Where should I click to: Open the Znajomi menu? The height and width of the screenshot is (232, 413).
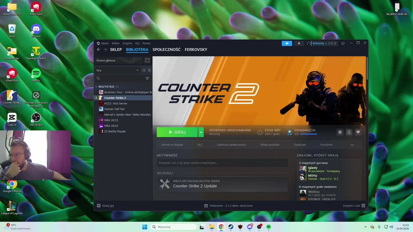click(127, 43)
